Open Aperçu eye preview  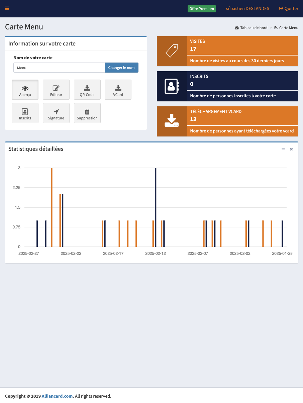pyautogui.click(x=25, y=90)
